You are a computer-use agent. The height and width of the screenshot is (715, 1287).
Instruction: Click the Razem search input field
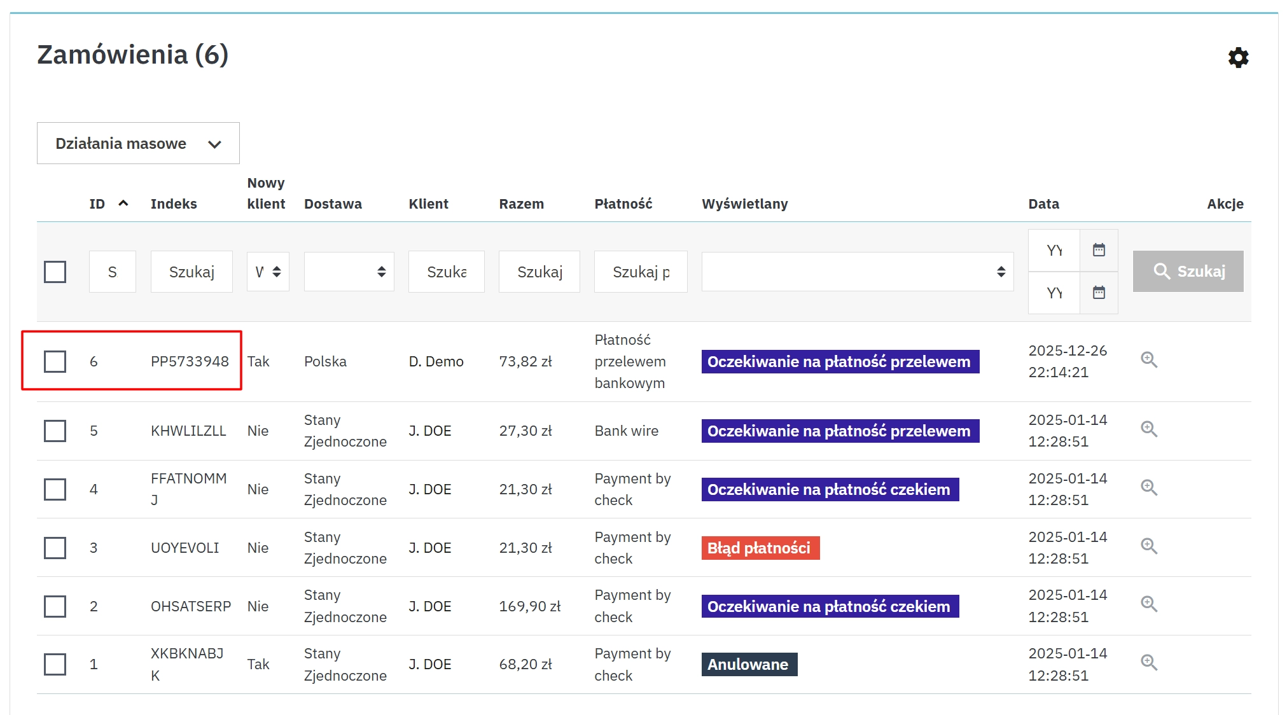pos(539,272)
